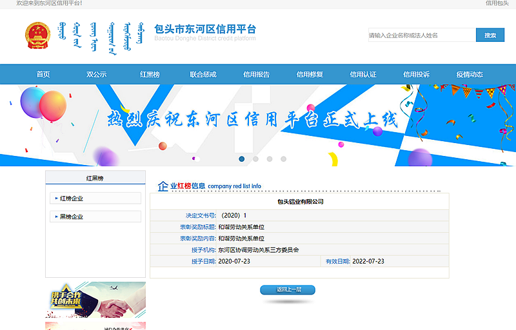Select the first carousel indicator dot
Screen dimensions: 516x330
(242, 159)
